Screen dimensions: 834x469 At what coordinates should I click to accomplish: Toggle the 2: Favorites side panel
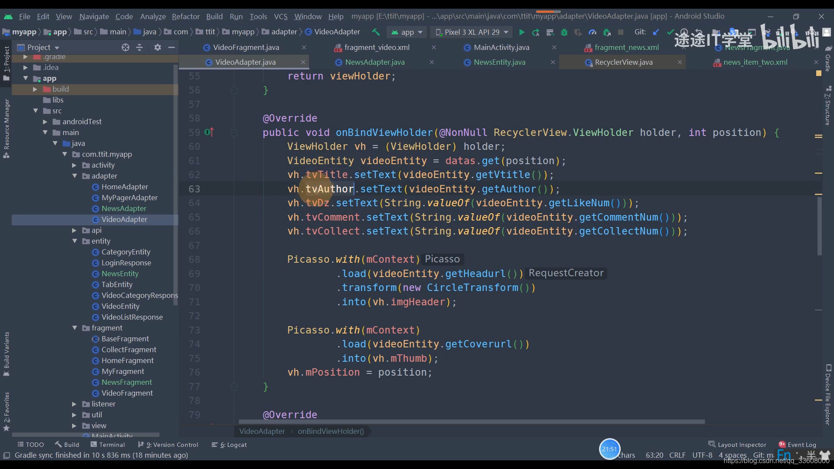coord(6,411)
